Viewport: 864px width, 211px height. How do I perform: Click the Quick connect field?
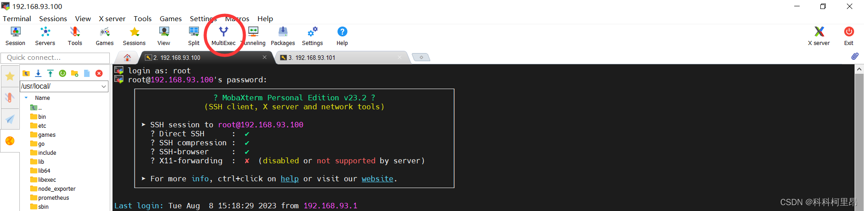tap(55, 58)
